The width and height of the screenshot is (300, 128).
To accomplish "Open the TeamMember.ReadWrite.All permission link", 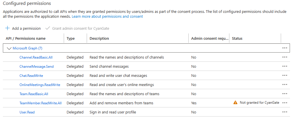I will click(x=40, y=103).
